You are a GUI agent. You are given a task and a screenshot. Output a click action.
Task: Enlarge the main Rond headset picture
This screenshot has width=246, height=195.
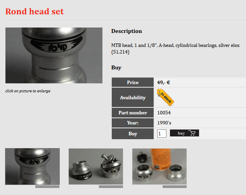54,55
